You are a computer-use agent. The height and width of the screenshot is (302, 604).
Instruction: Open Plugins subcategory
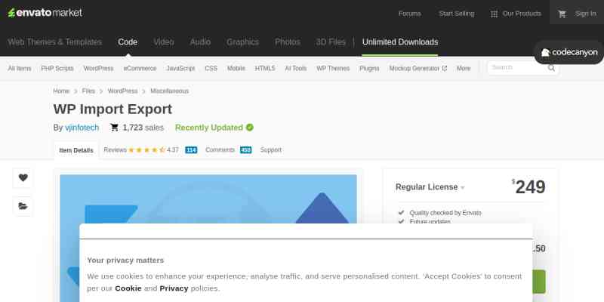[x=369, y=68]
